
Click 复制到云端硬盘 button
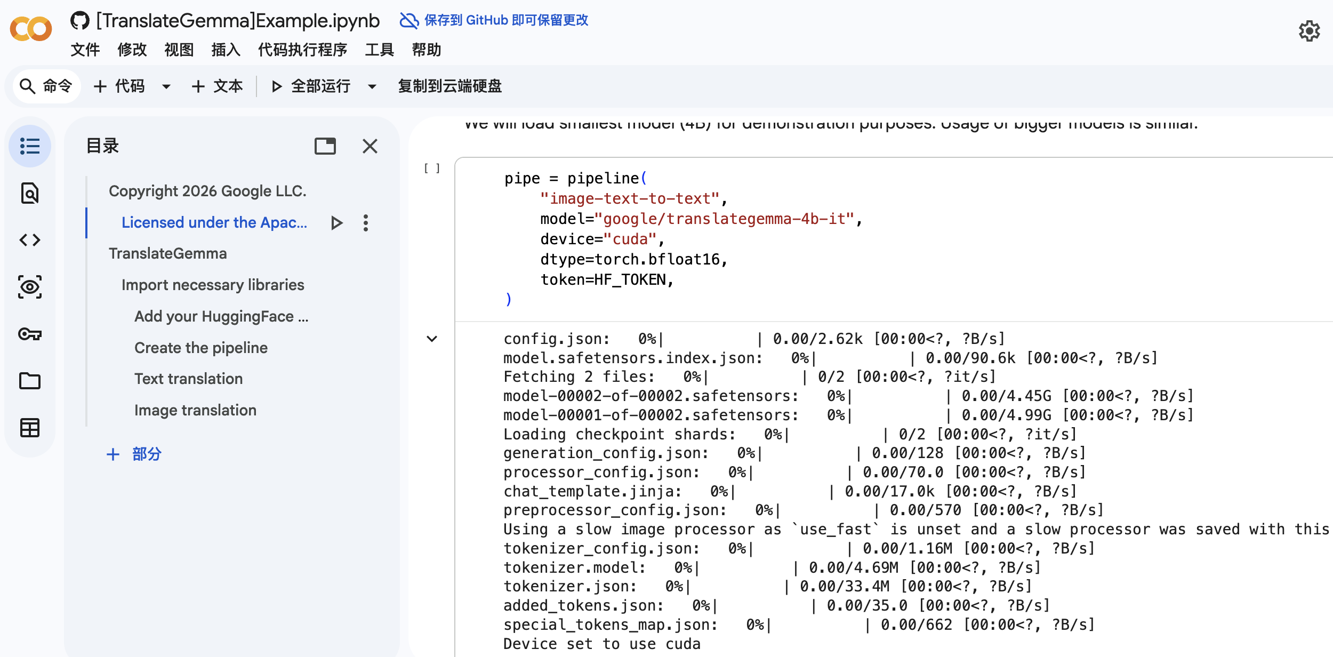tap(449, 86)
